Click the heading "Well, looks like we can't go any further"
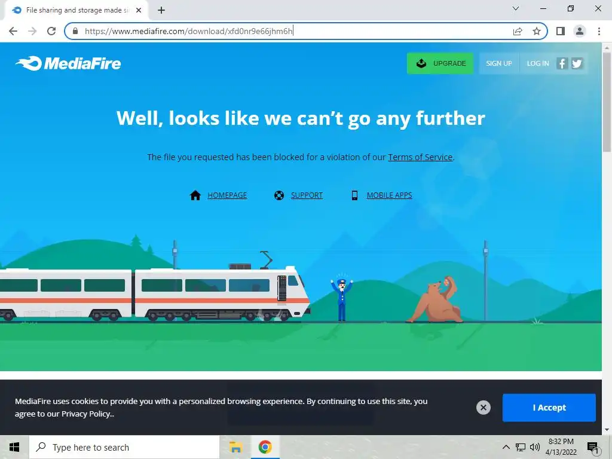The image size is (612, 459). click(x=301, y=118)
